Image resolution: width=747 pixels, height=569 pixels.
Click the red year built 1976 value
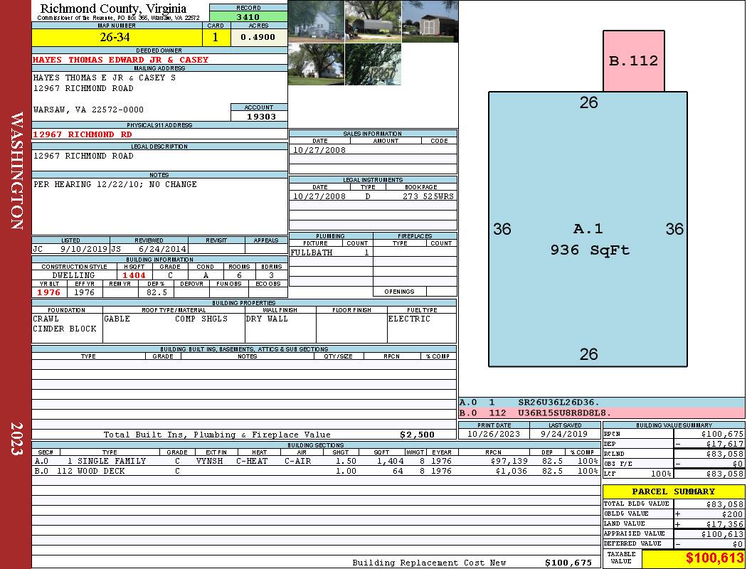click(49, 292)
